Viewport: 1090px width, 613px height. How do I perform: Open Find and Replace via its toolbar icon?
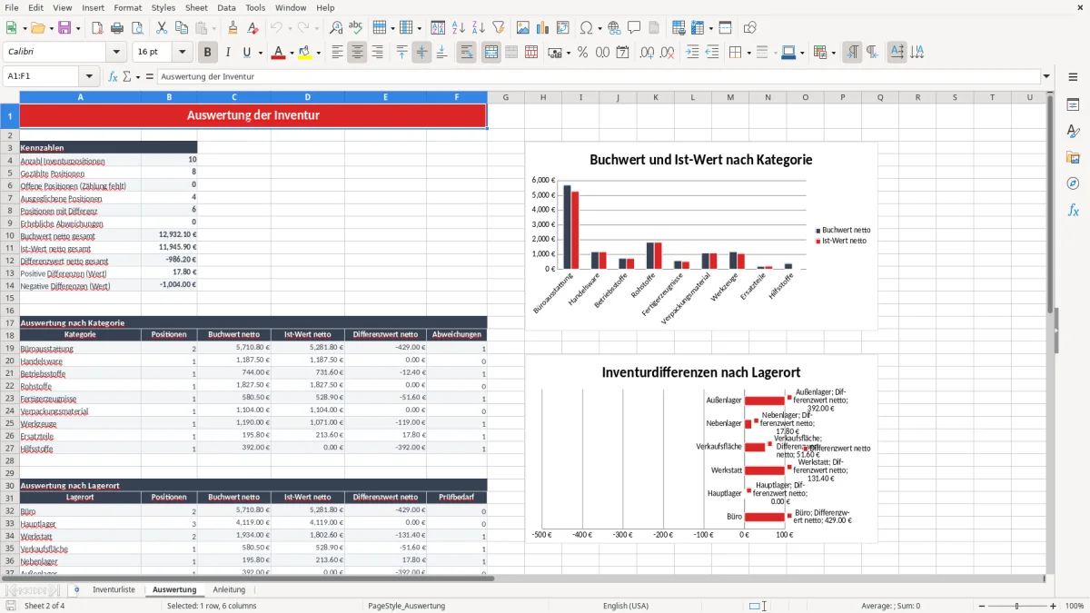pos(336,28)
